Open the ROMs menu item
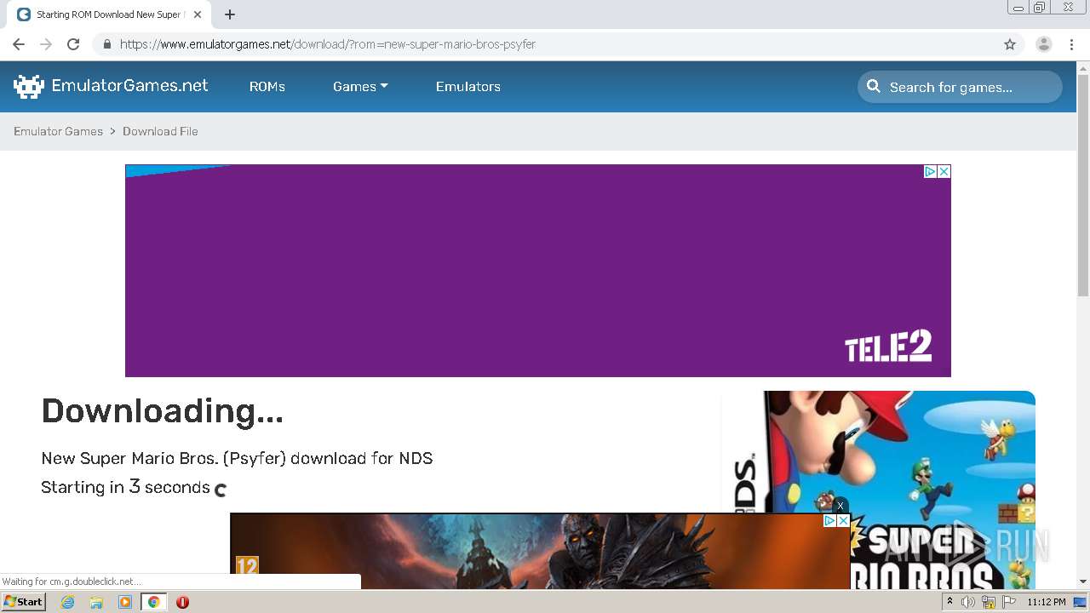 (x=267, y=86)
